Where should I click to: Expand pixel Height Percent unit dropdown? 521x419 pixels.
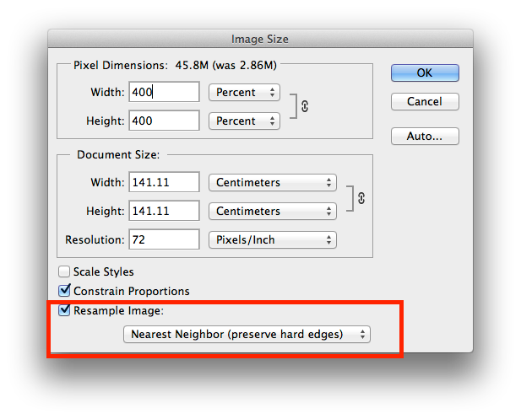244,121
